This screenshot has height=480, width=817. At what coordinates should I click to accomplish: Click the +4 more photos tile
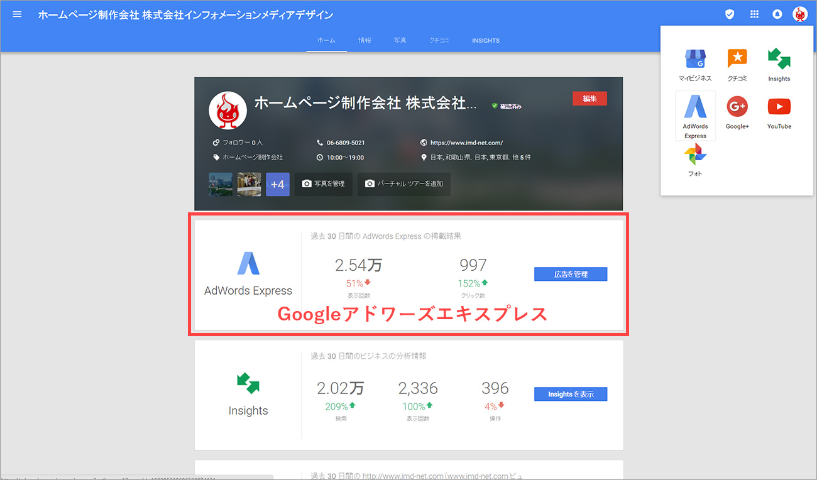click(278, 184)
